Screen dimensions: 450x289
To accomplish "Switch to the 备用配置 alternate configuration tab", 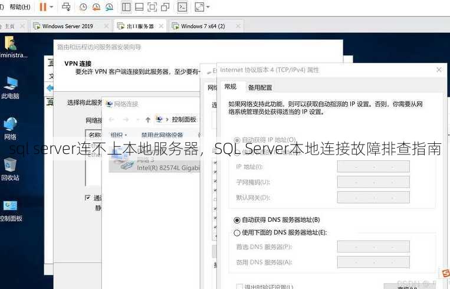I will [260, 87].
